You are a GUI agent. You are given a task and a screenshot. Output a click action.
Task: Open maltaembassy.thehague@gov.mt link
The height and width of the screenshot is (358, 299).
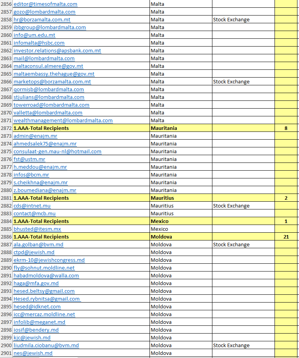click(x=54, y=74)
